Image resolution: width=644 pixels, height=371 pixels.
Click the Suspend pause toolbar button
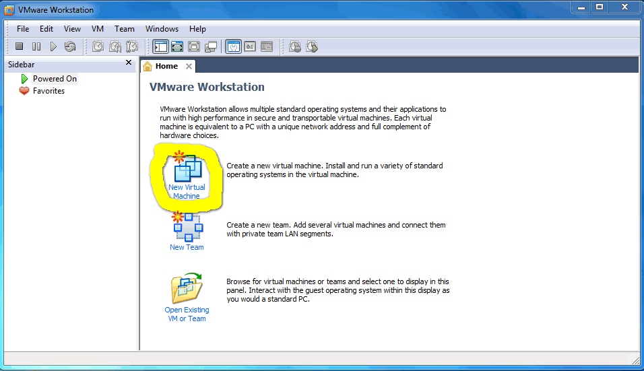pos(36,46)
